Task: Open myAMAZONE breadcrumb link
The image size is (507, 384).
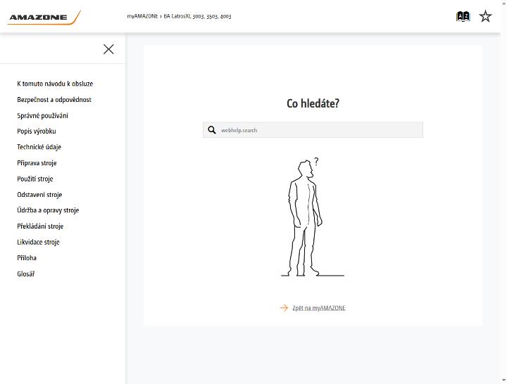Action: (142, 16)
